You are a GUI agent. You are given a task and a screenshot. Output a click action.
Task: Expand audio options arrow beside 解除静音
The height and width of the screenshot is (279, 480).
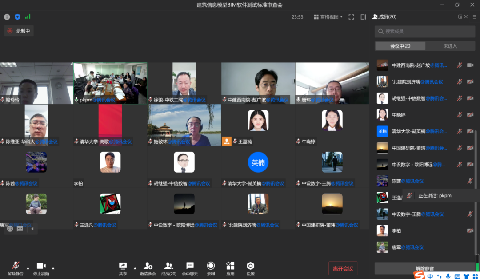pyautogui.click(x=28, y=268)
